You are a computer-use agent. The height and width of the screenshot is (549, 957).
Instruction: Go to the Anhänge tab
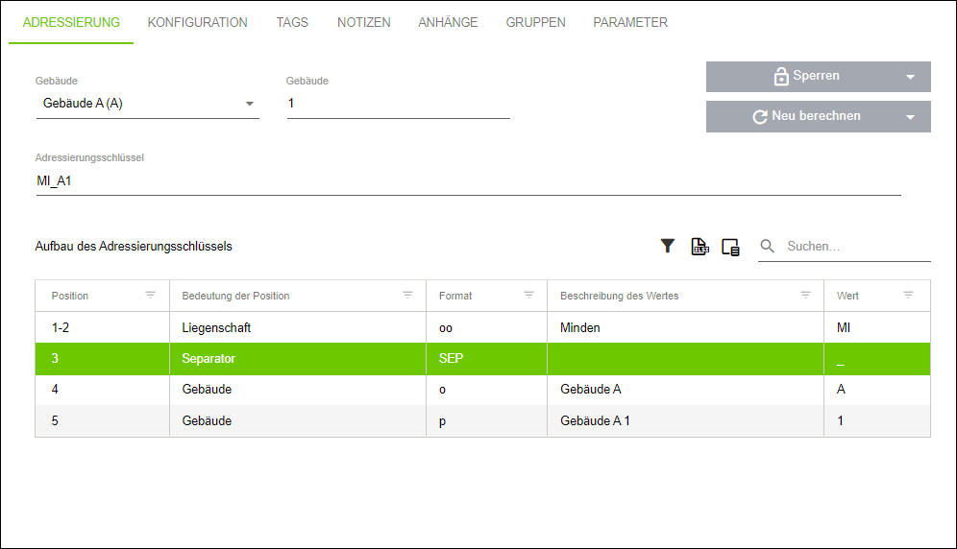[x=448, y=23]
